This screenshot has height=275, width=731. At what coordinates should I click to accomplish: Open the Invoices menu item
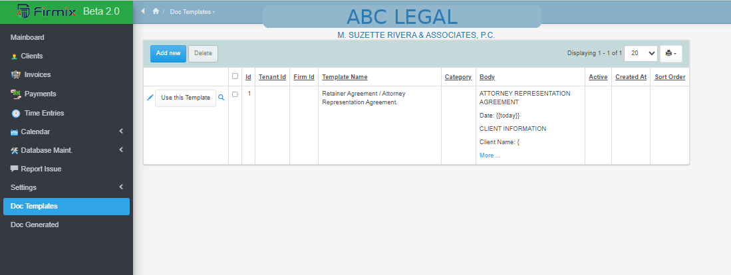click(x=37, y=74)
